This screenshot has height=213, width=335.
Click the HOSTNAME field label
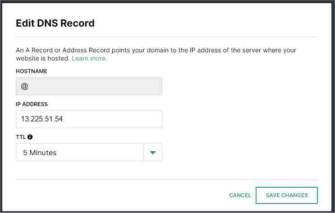coord(32,71)
